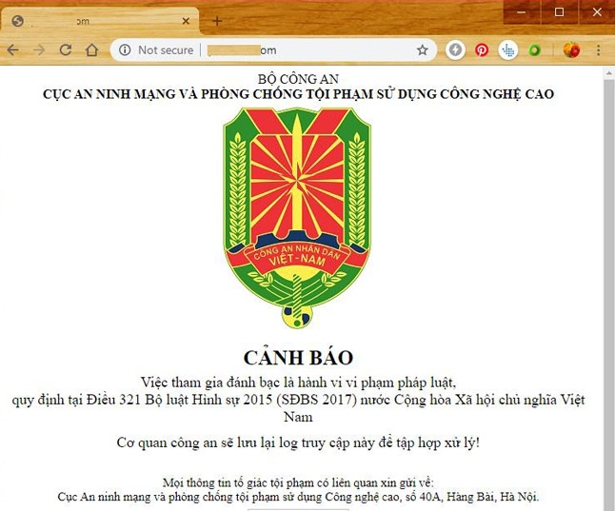Open the Chrome three-dot menu

coord(598,50)
